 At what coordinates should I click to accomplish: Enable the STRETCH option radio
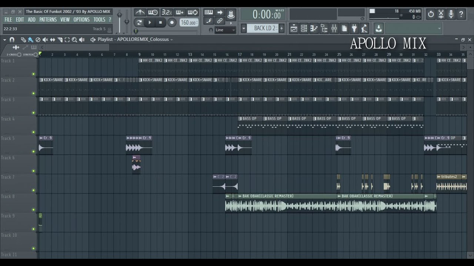pos(36,55)
